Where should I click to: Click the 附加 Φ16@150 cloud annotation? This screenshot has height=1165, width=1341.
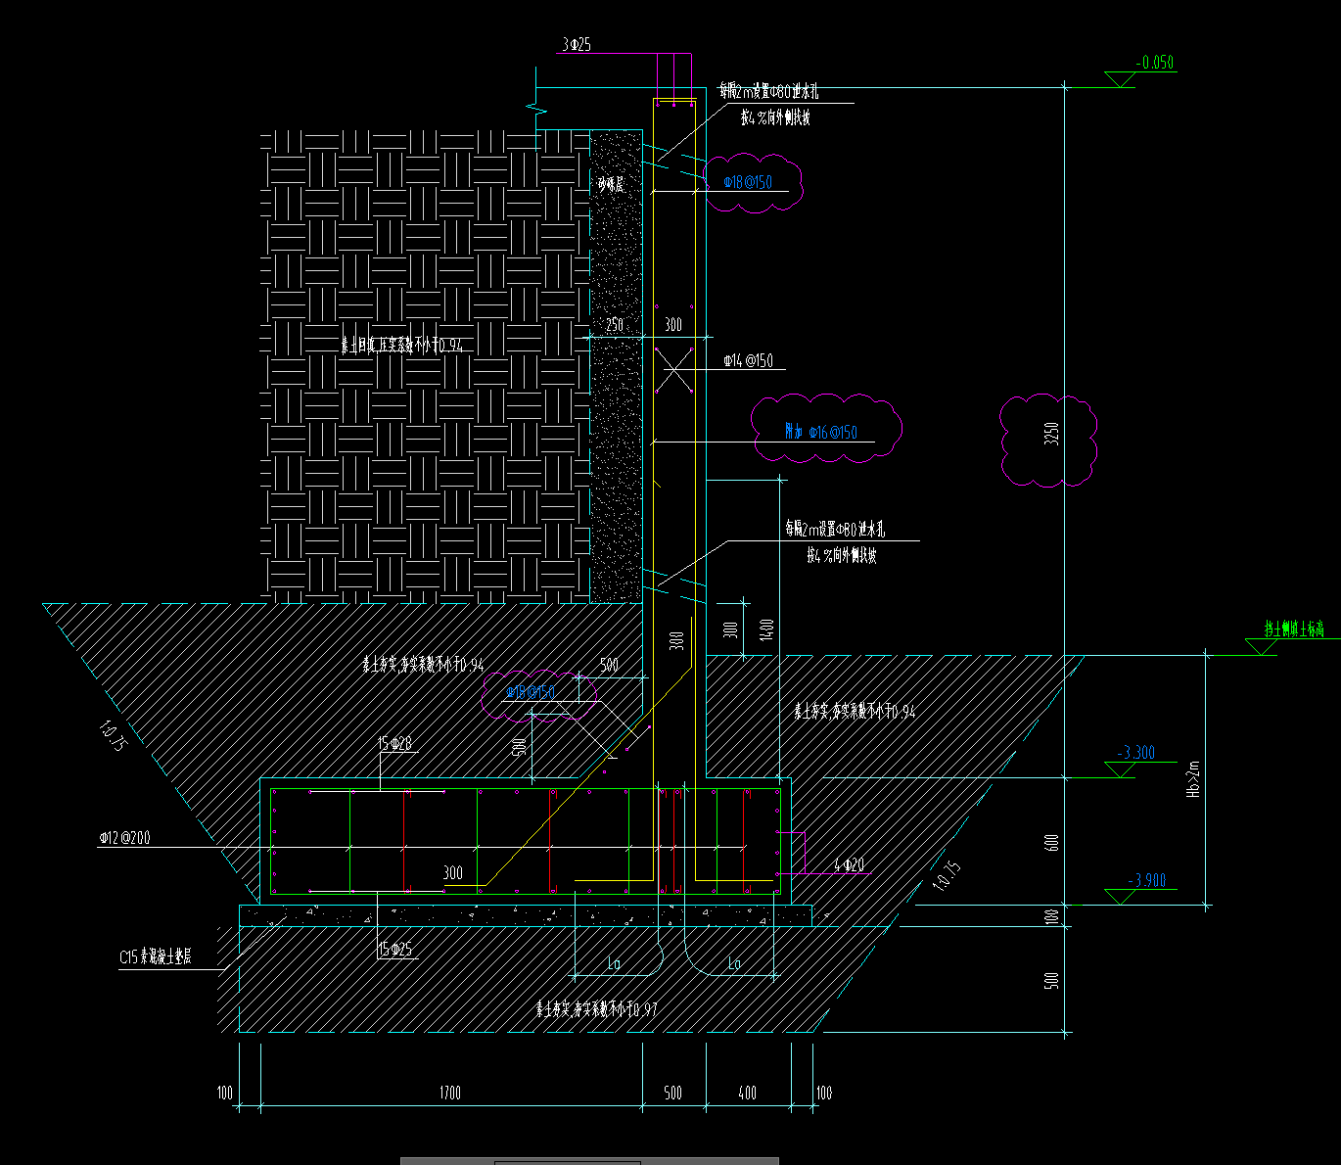pos(821,432)
